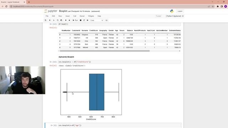Share this page icon in address bar
Image resolution: width=228 pixels, height=128 pixels.
coord(209,6)
